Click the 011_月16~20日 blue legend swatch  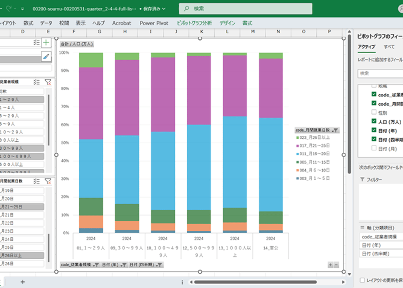coord(297,154)
